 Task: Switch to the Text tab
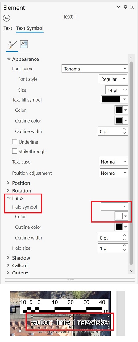click(x=8, y=28)
